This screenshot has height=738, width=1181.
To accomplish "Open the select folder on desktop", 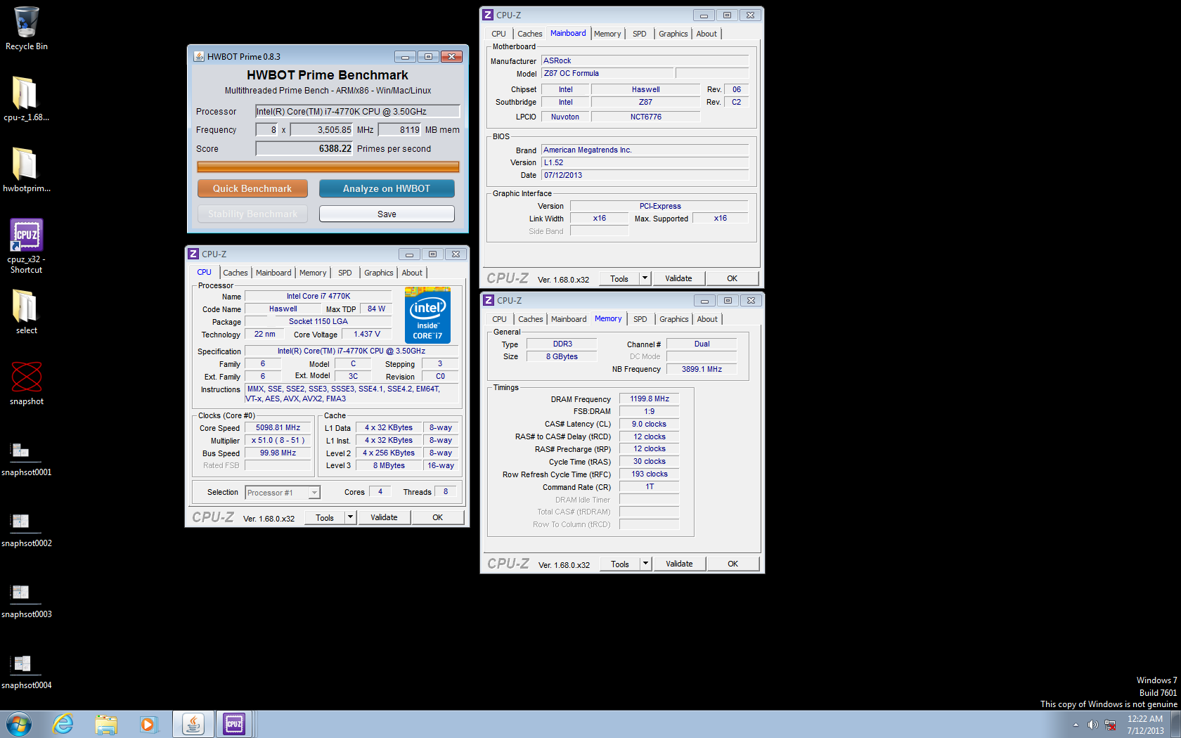I will pyautogui.click(x=26, y=311).
